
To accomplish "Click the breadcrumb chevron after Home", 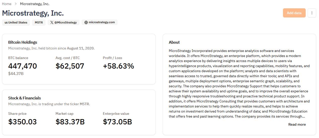I will [16, 4].
